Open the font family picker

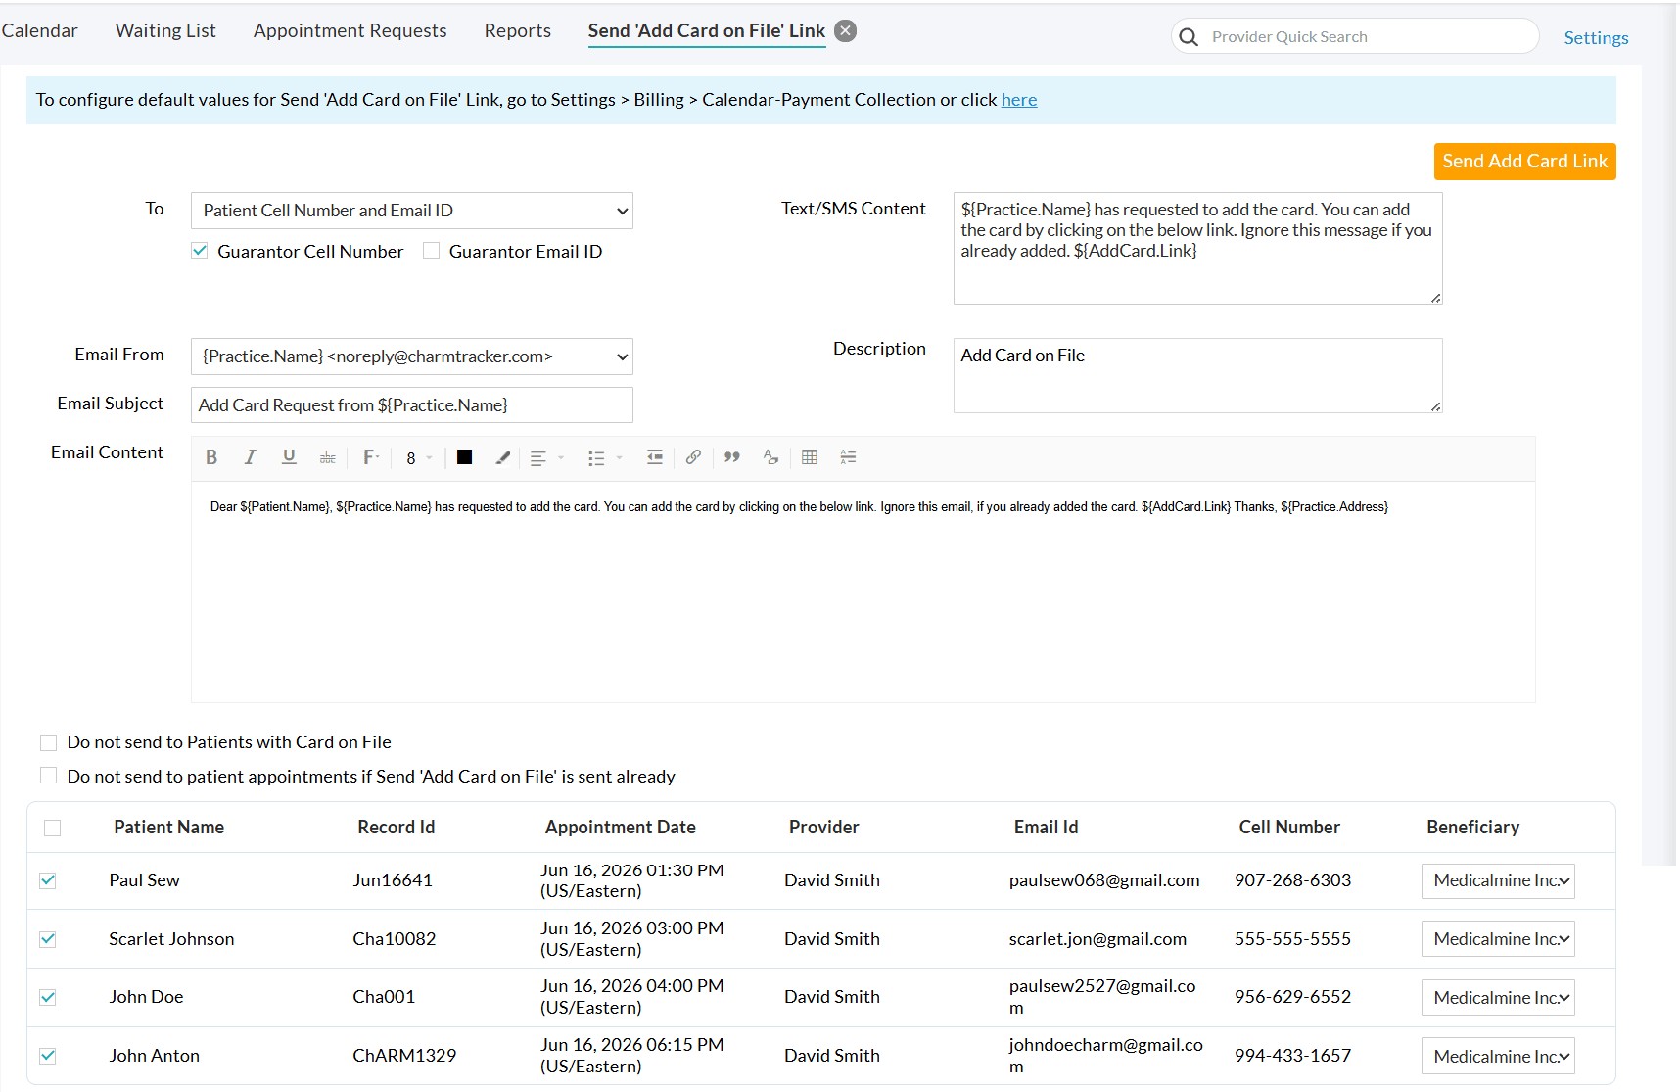click(371, 457)
